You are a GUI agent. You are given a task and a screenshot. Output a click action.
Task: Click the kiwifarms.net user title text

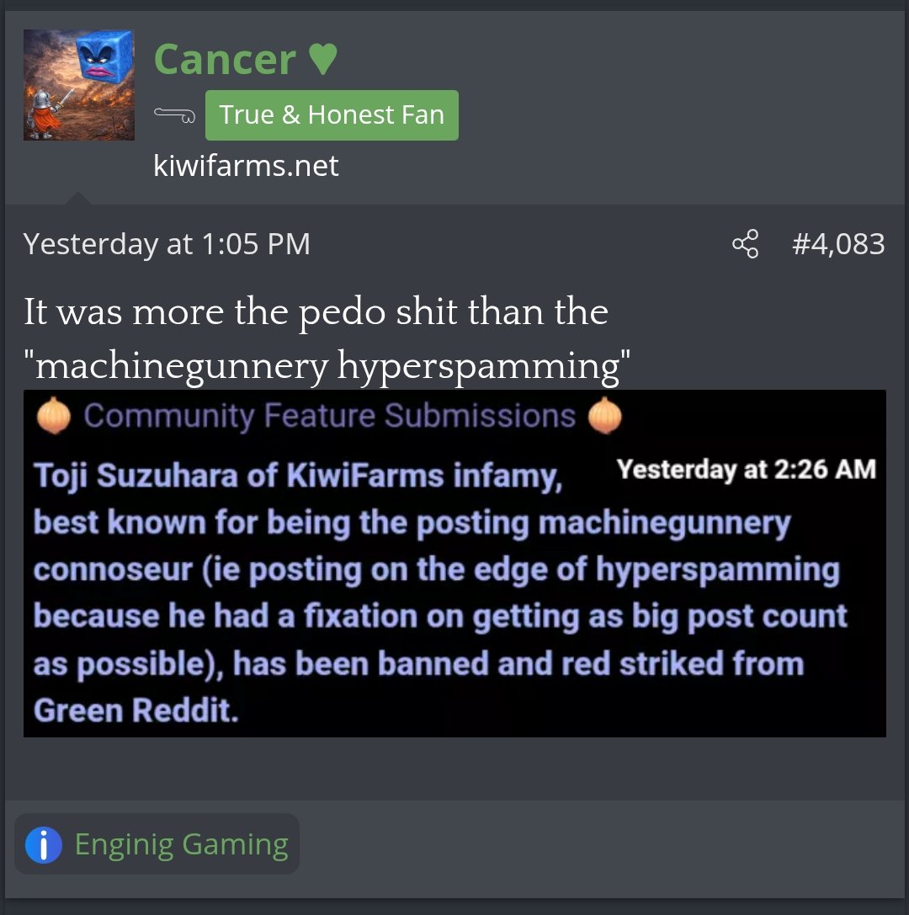[246, 166]
